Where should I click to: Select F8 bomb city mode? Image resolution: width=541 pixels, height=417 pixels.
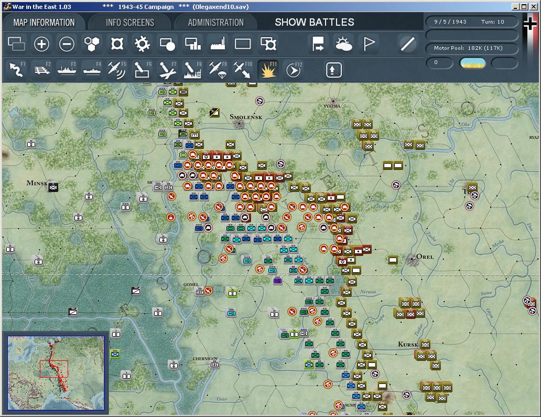(x=192, y=69)
